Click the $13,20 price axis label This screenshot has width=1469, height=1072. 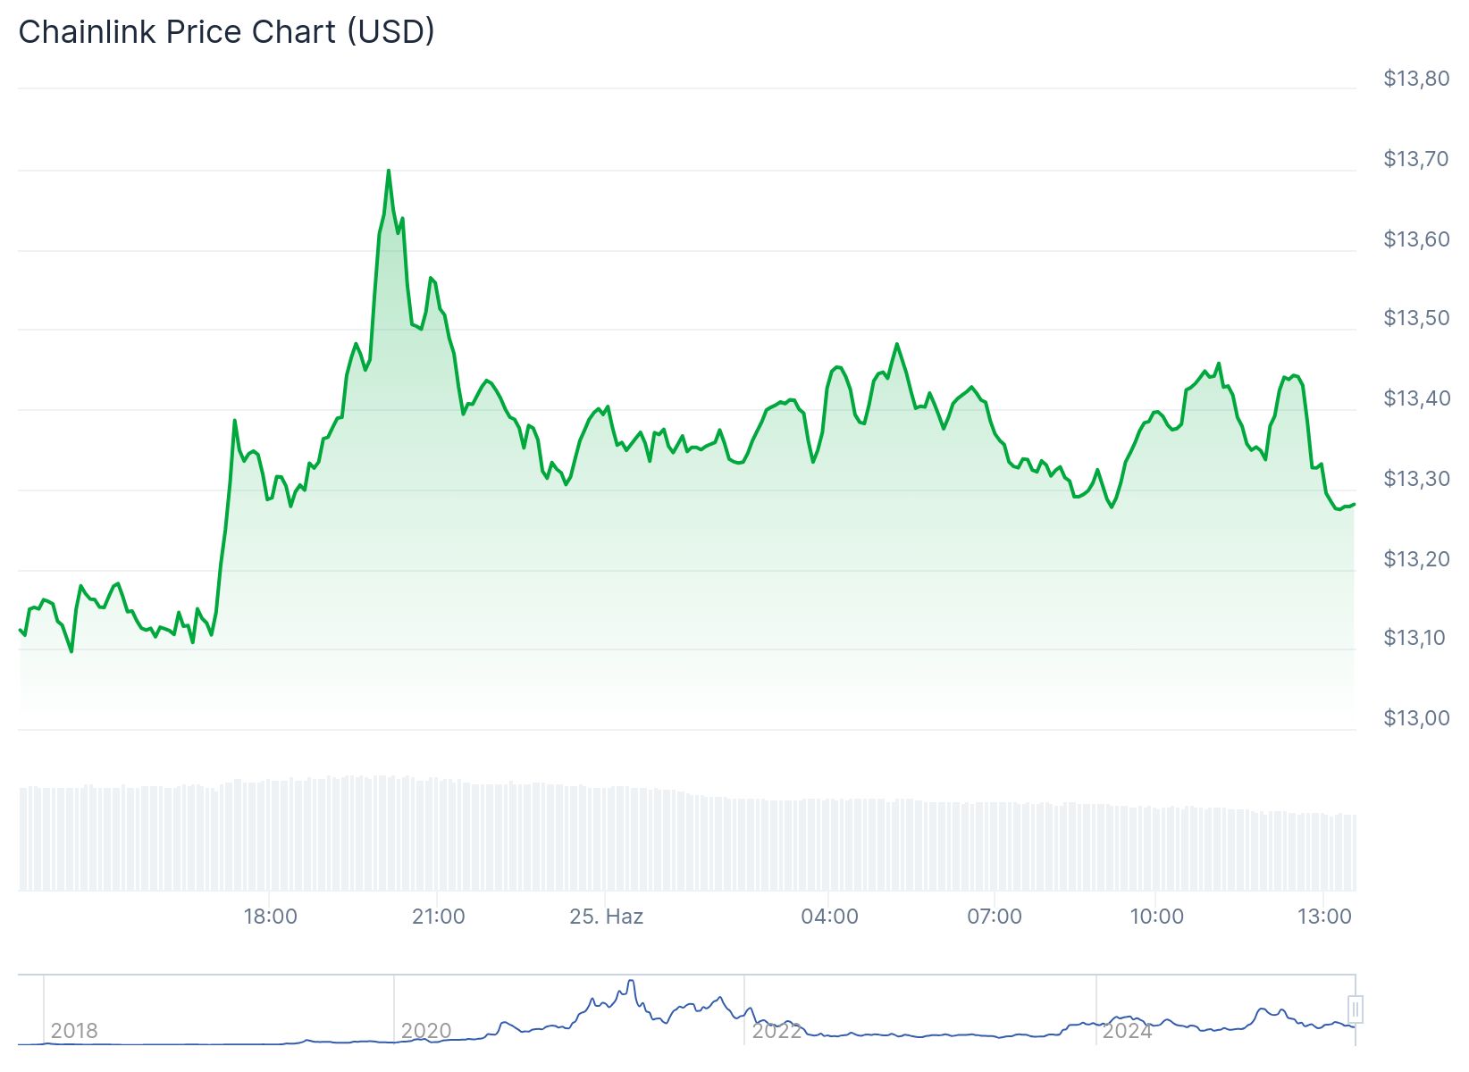pyautogui.click(x=1416, y=559)
